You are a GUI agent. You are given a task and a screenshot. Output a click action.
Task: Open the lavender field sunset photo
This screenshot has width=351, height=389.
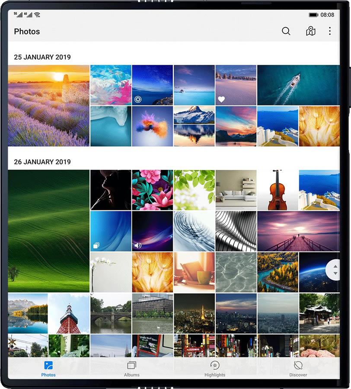[x=48, y=105]
